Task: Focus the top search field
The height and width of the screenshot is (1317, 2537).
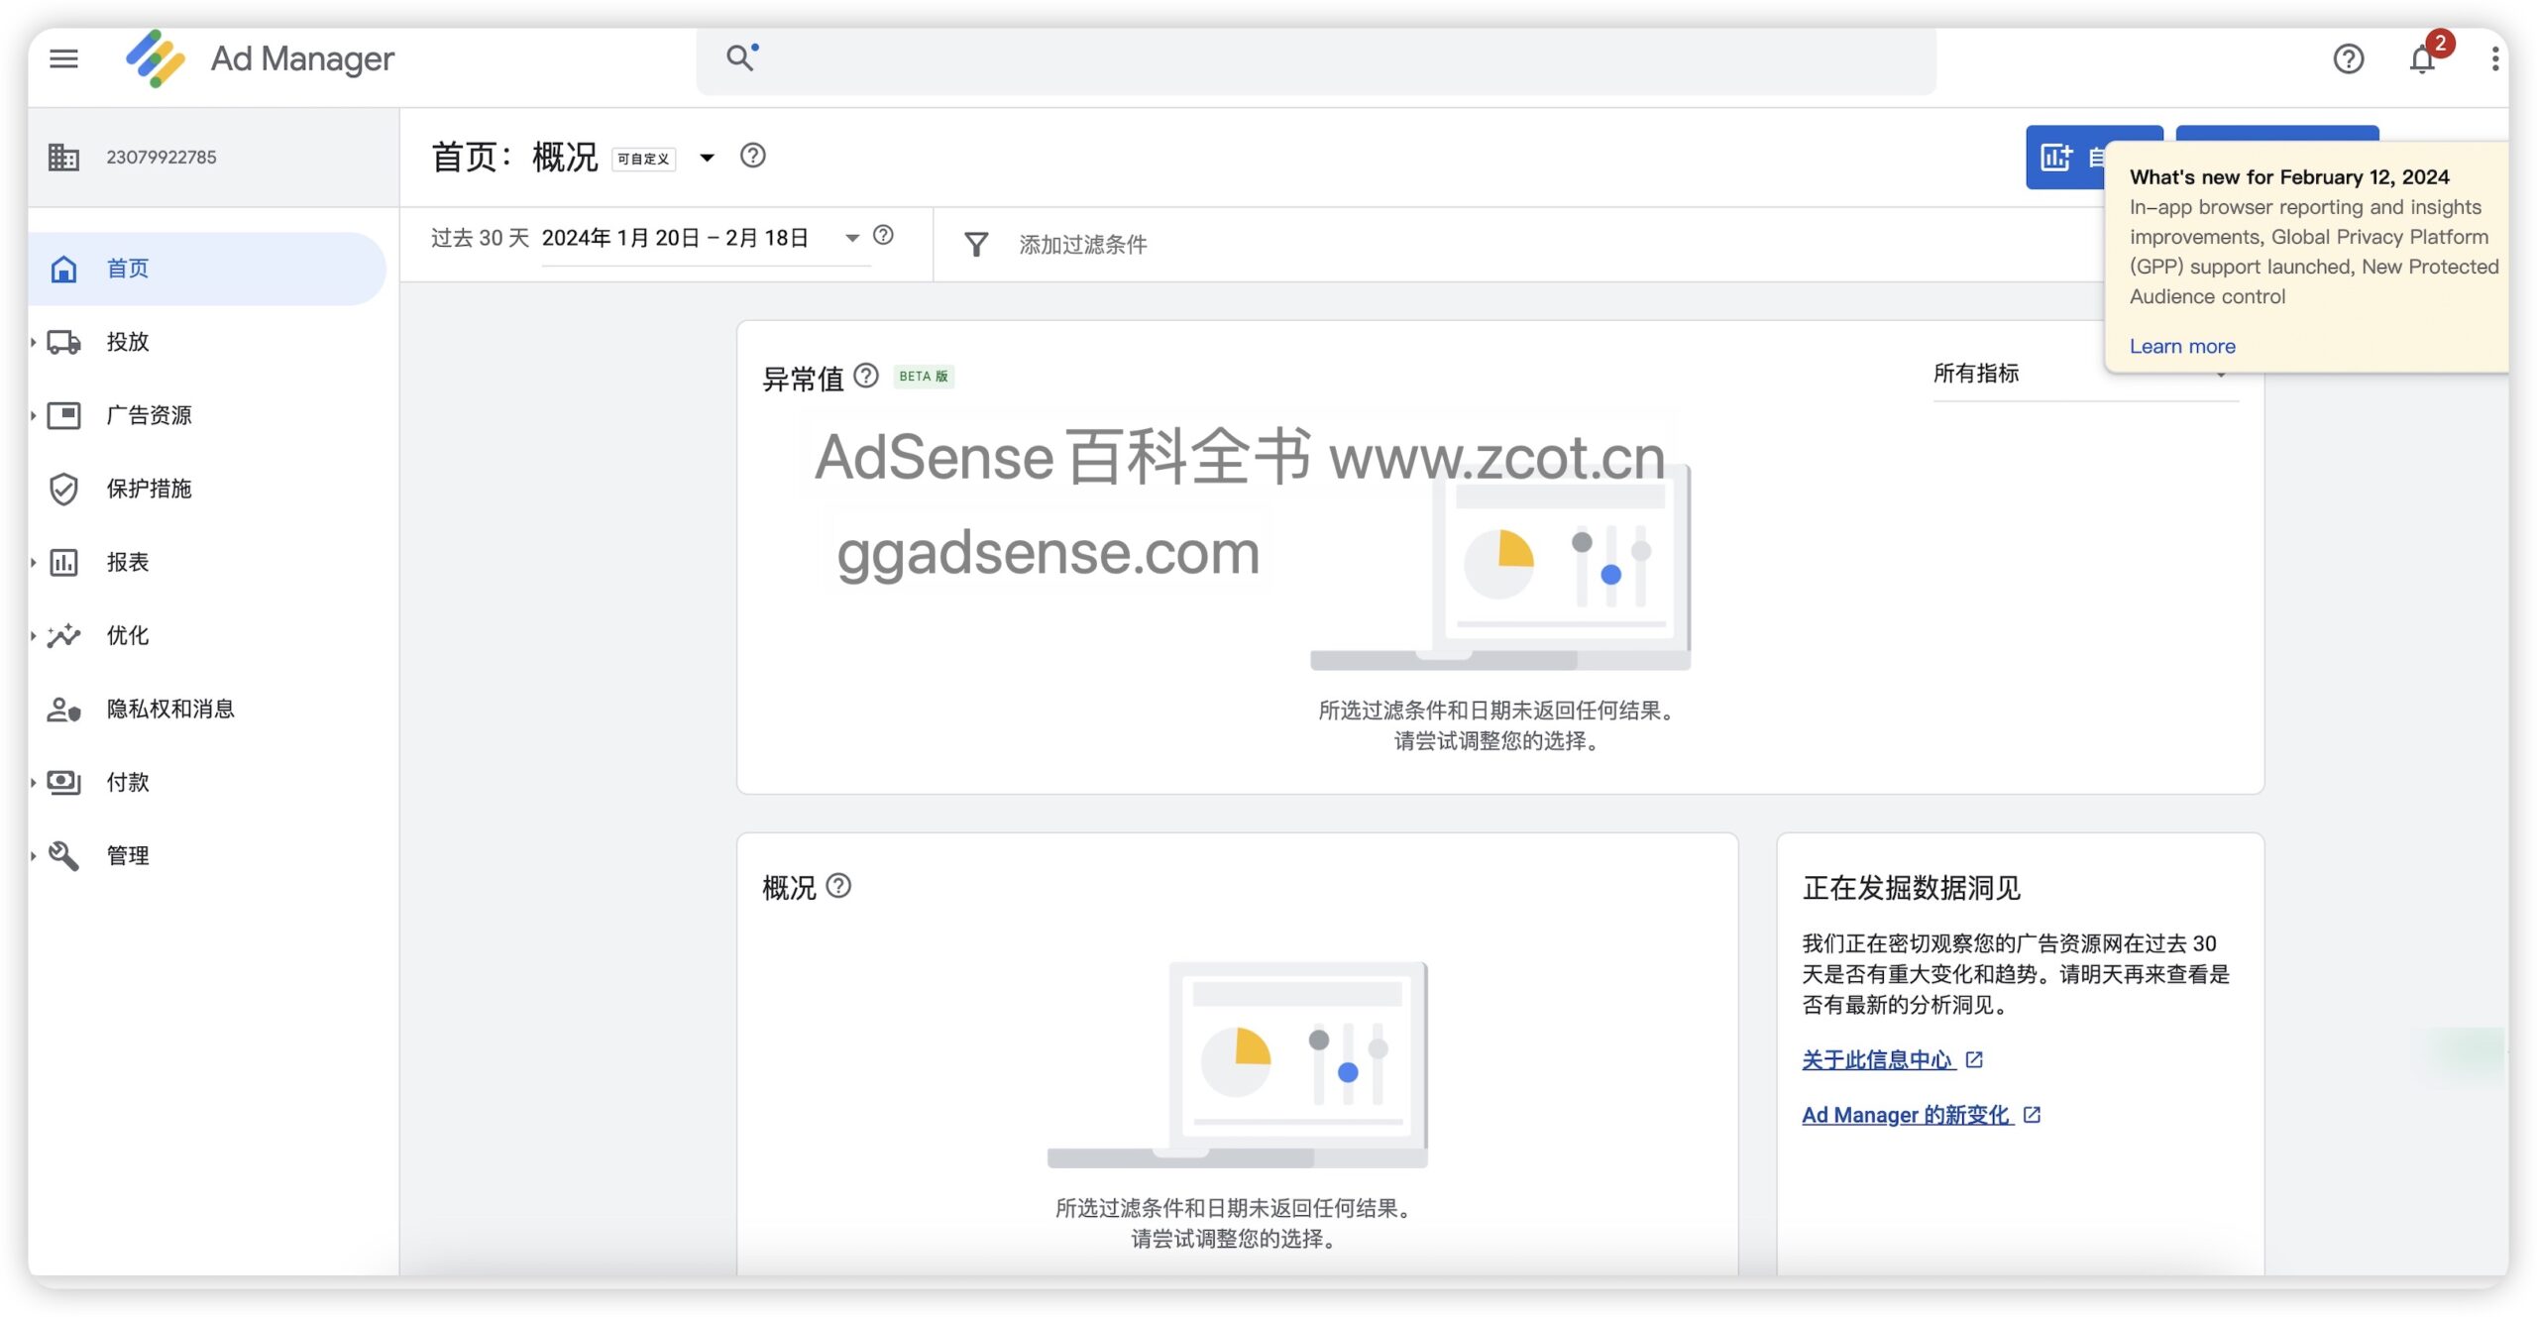Action: pos(1315,60)
